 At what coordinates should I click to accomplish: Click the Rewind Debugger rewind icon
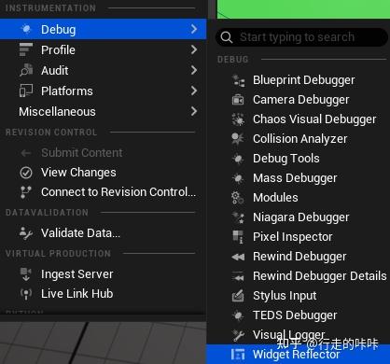click(238, 257)
